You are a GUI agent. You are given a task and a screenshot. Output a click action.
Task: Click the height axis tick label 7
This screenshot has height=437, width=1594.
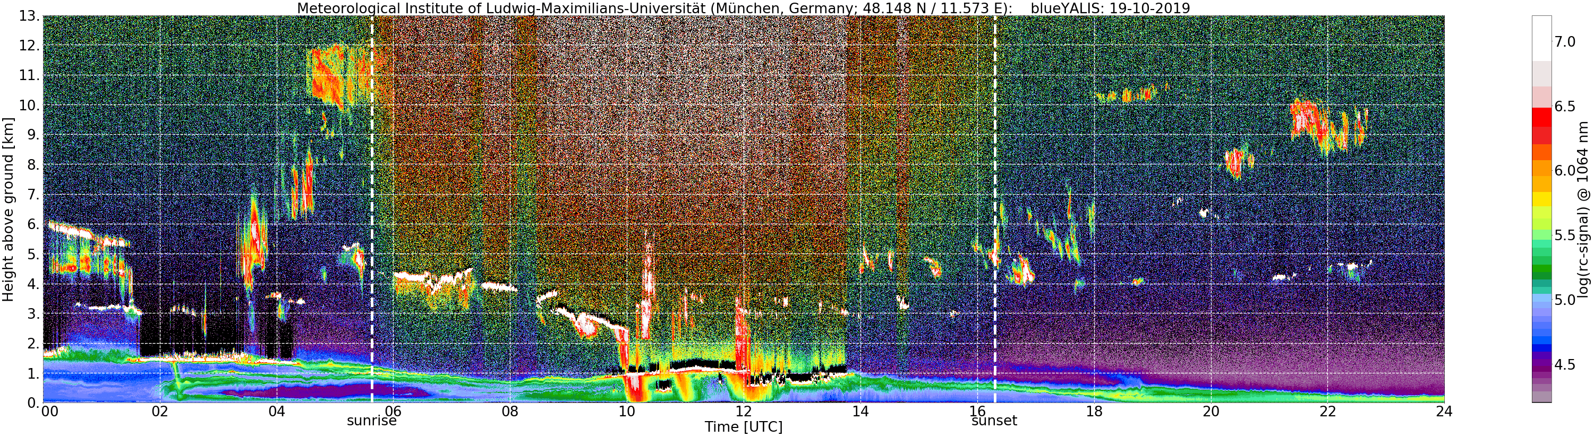[33, 195]
